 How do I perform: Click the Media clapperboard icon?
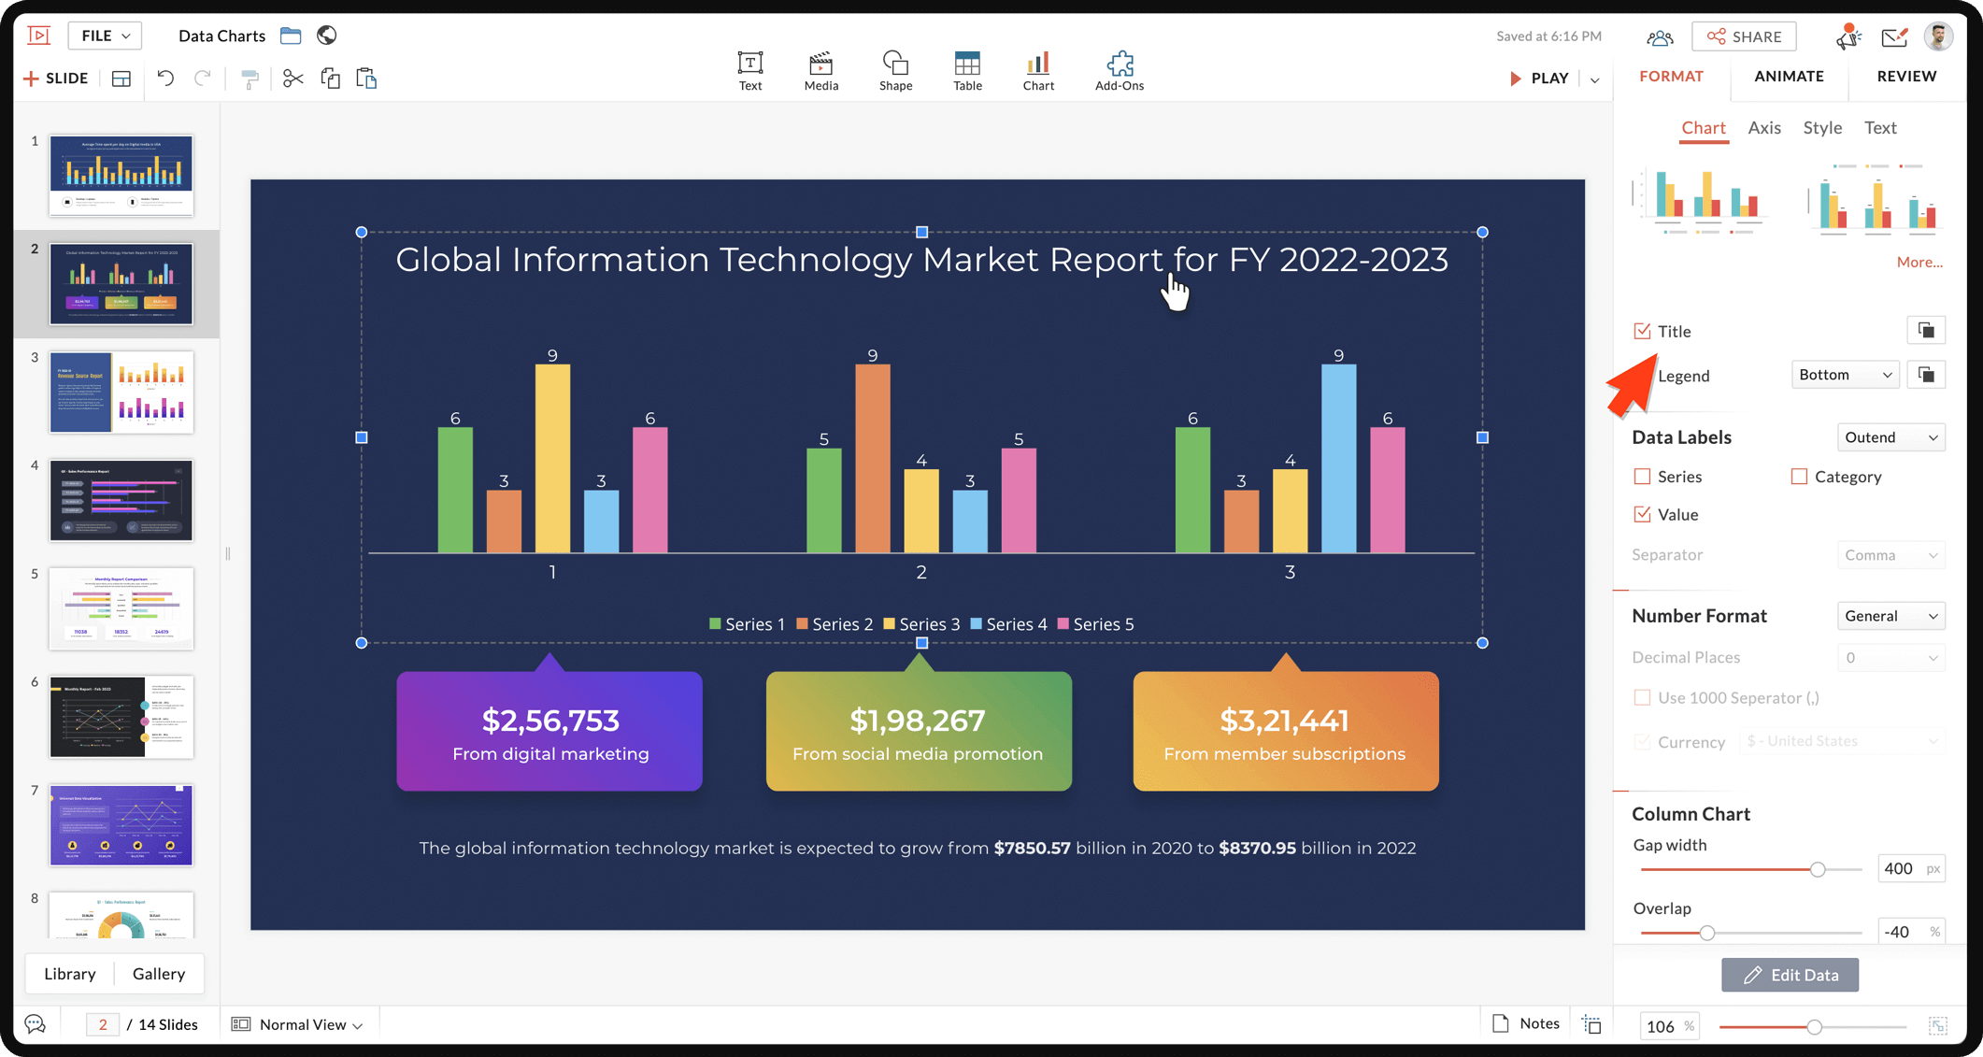click(x=820, y=71)
